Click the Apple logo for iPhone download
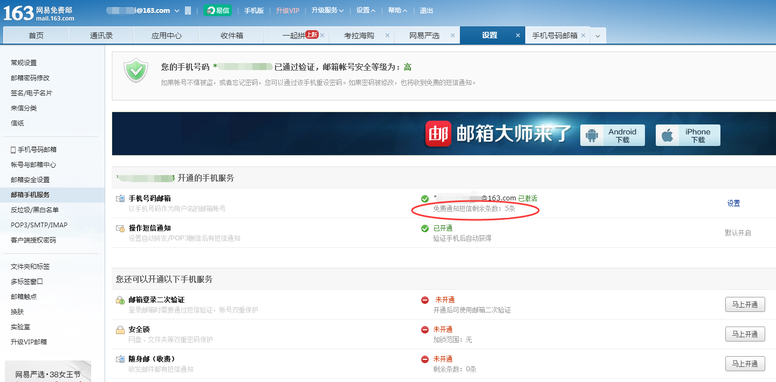776x382 pixels. click(x=668, y=135)
